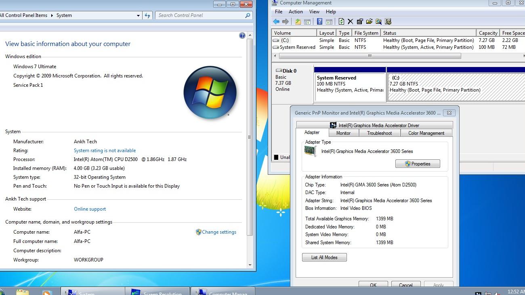Click the 'Healthy (Boot, Page File, Primary Partition)' list cell
The width and height of the screenshot is (525, 295).
point(428,40)
